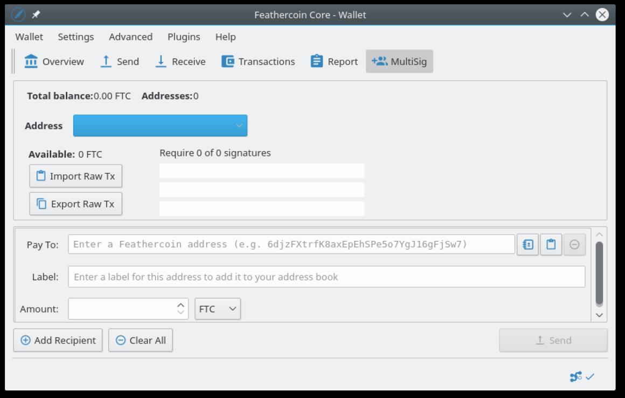The width and height of the screenshot is (625, 398).
Task: Click the scrollbar down arrow
Action: [599, 315]
